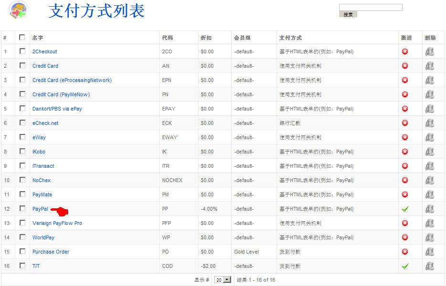The image size is (446, 286).
Task: Delete the iKobo row with trash icon
Action: pos(430,152)
